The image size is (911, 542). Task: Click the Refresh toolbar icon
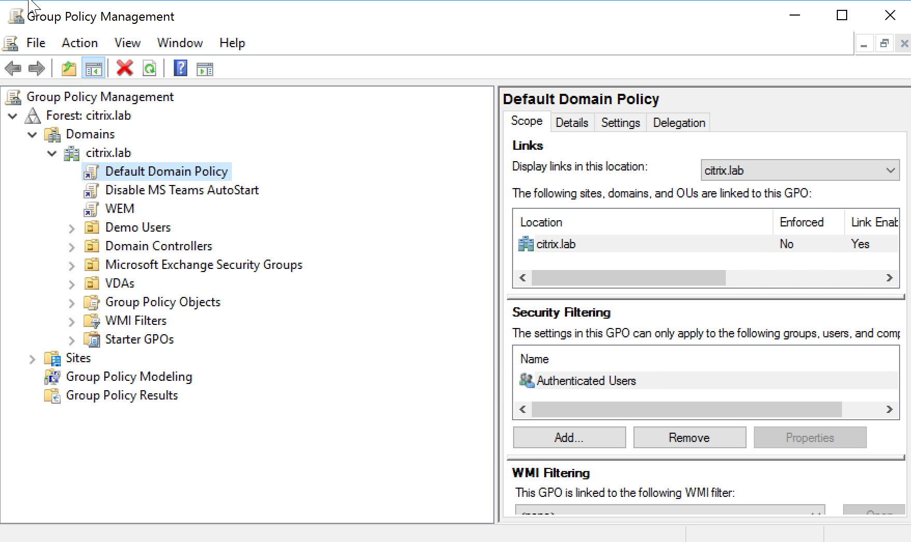tap(149, 68)
